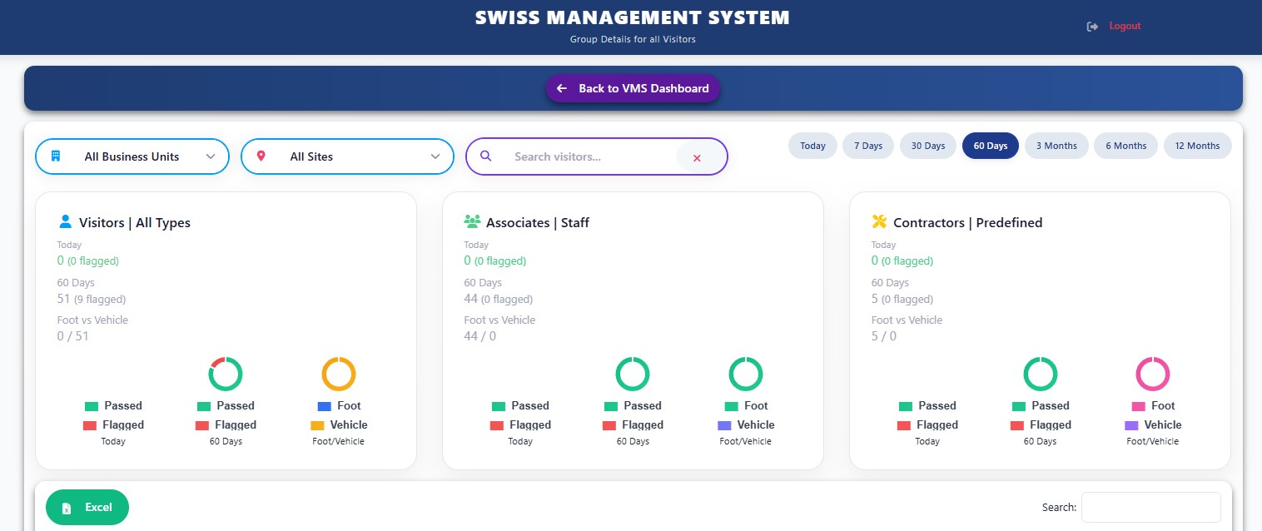Image resolution: width=1262 pixels, height=531 pixels.
Task: Click Associates Foot green legend swatch
Action: 732,406
